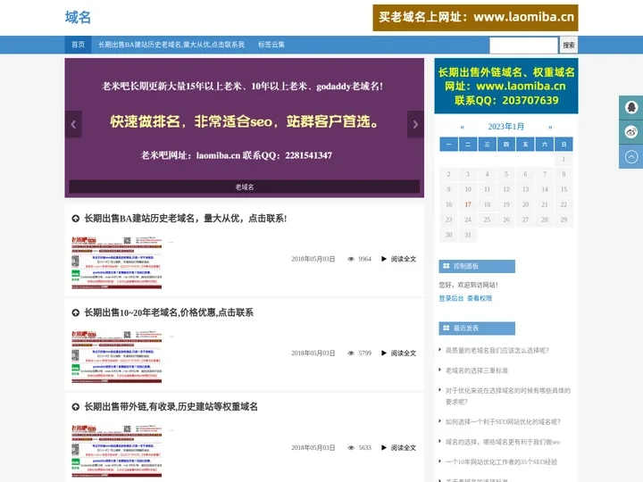Open post 长期出售BA建站历史老域名,量大从优

(186, 219)
